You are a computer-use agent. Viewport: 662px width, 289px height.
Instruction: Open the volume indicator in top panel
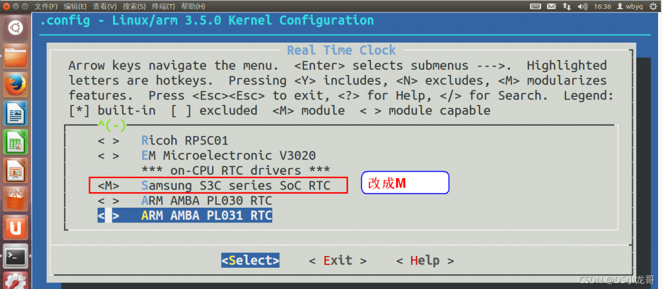click(x=582, y=6)
